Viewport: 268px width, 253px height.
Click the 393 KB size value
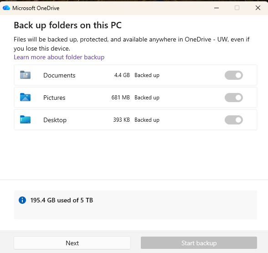tap(122, 120)
